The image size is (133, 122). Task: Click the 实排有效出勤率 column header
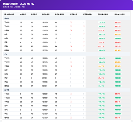click(x=119, y=14)
